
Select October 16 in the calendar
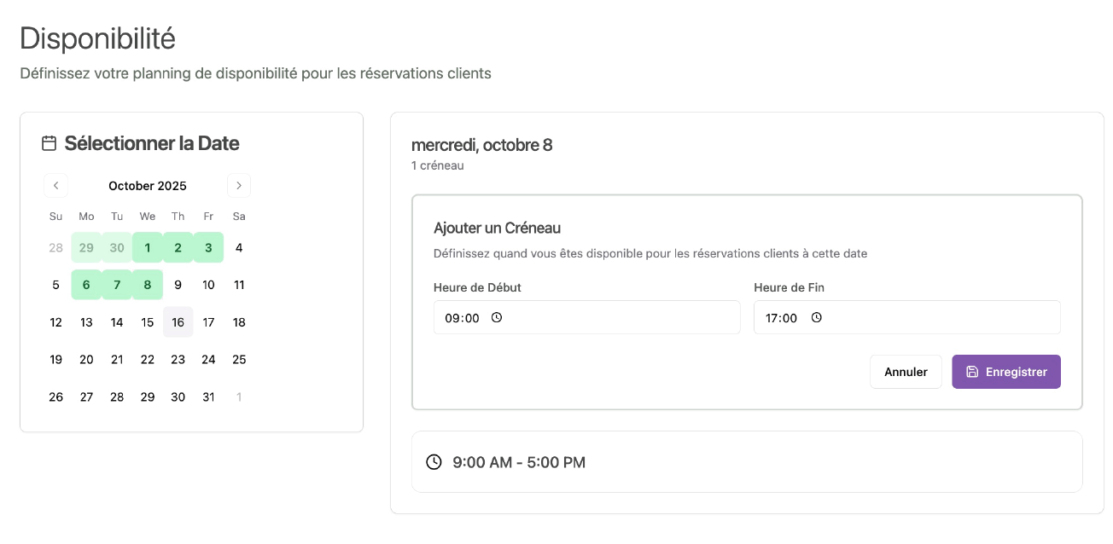click(x=178, y=322)
